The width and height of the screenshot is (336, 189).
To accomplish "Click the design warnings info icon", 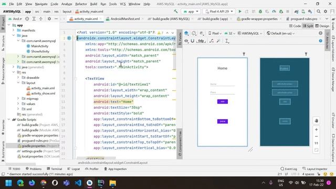I will [x=320, y=33].
